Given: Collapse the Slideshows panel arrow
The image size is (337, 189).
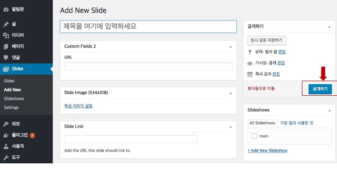Looking at the screenshot, I should click(x=329, y=110).
